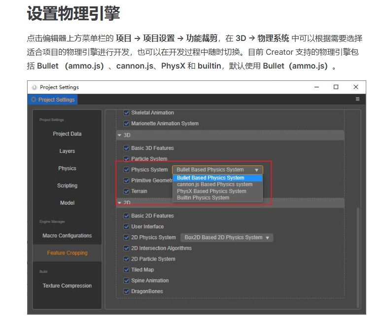The height and width of the screenshot is (329, 384).
Task: Click the icon on the Project Settings tab
Action: pyautogui.click(x=34, y=100)
